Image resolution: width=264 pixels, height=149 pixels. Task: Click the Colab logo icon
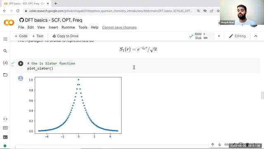tap(9, 23)
